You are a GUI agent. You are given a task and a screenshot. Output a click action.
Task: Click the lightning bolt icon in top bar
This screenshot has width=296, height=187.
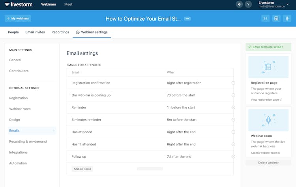tap(239, 4)
